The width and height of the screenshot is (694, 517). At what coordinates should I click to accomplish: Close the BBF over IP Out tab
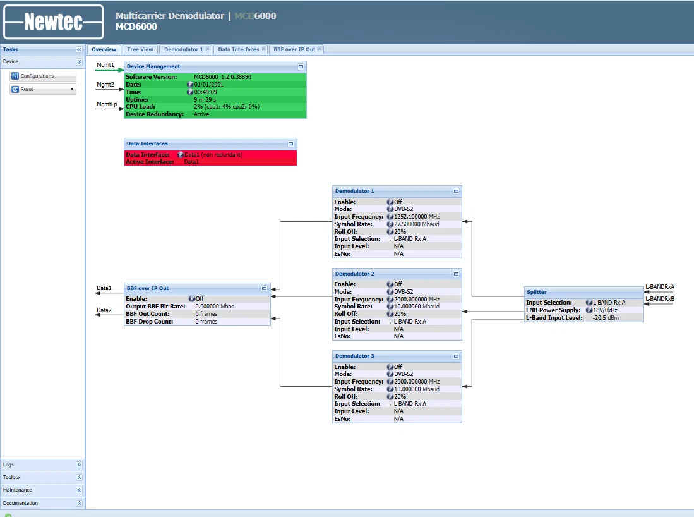pos(320,49)
